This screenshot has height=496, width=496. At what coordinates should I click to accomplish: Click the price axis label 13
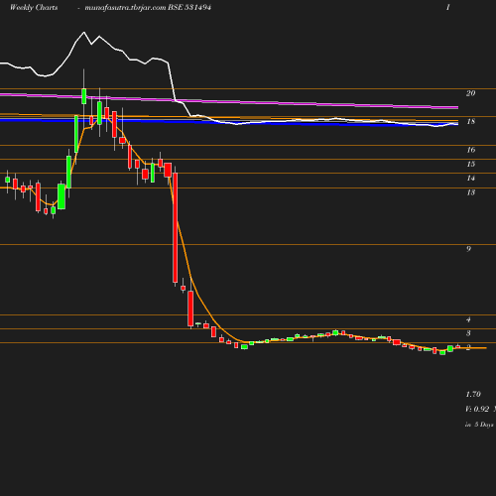click(471, 192)
